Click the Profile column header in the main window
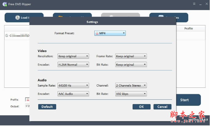 click(189, 28)
